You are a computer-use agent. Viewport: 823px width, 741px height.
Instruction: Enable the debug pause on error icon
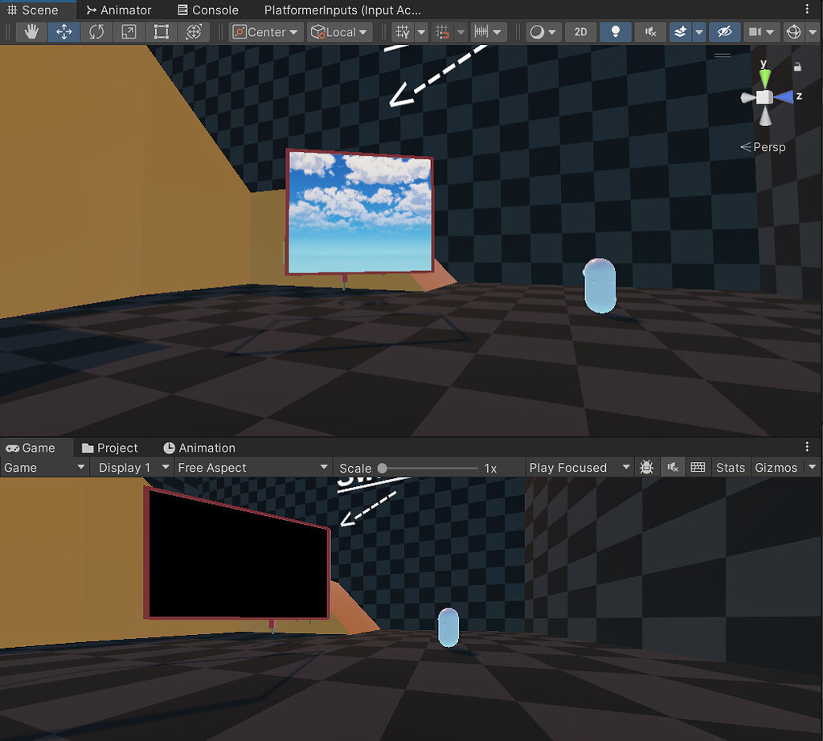[x=647, y=467]
